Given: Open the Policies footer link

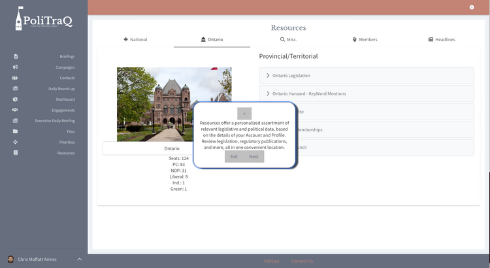Looking at the screenshot, I should tap(271, 261).
